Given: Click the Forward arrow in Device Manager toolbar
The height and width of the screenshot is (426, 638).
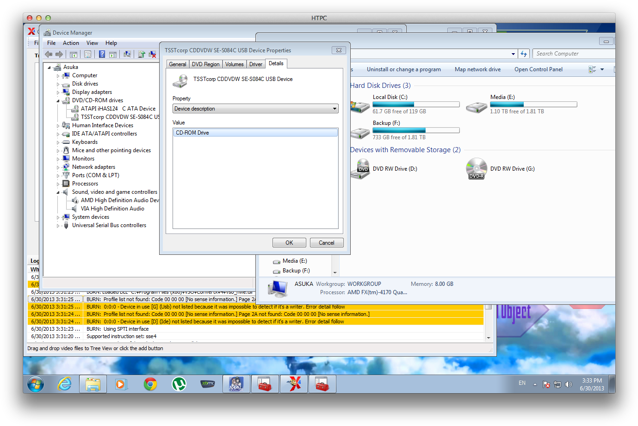Looking at the screenshot, I should click(x=59, y=54).
